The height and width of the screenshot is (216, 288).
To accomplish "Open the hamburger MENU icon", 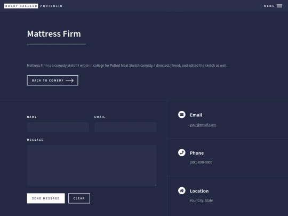I will [x=279, y=6].
